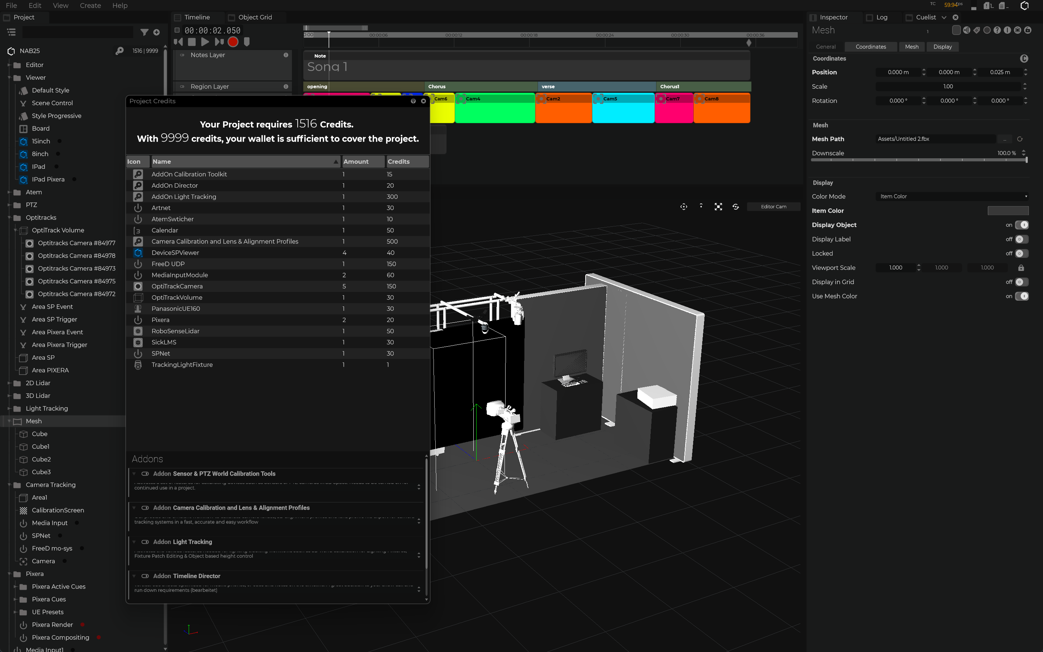This screenshot has width=1043, height=652.
Task: Open the Color Mode dropdown
Action: point(952,196)
